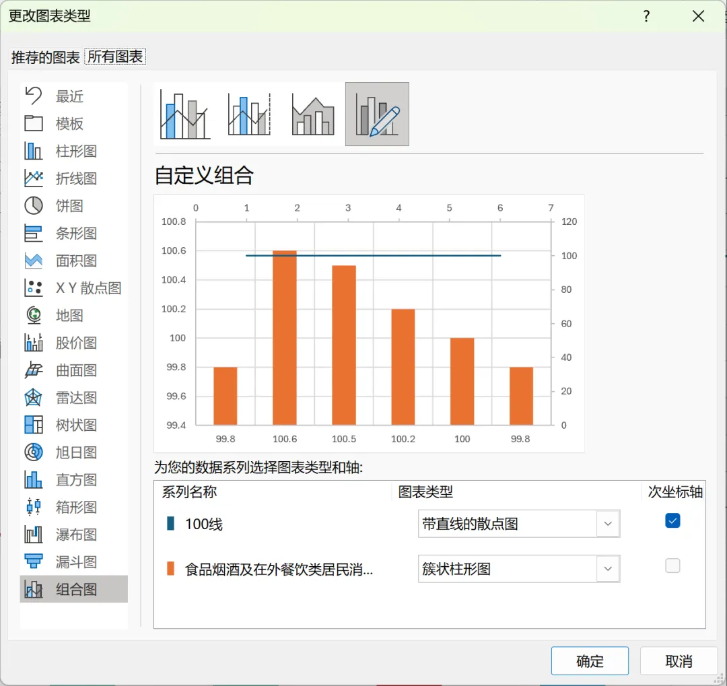The height and width of the screenshot is (686, 727).
Task: Choose the 柱形图 column chart category
Action: (x=74, y=151)
